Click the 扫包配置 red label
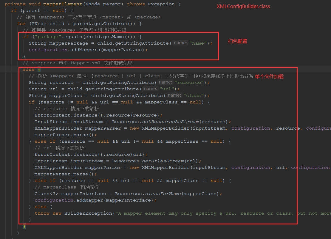Screen dimensions: 331x239 tap(237, 41)
